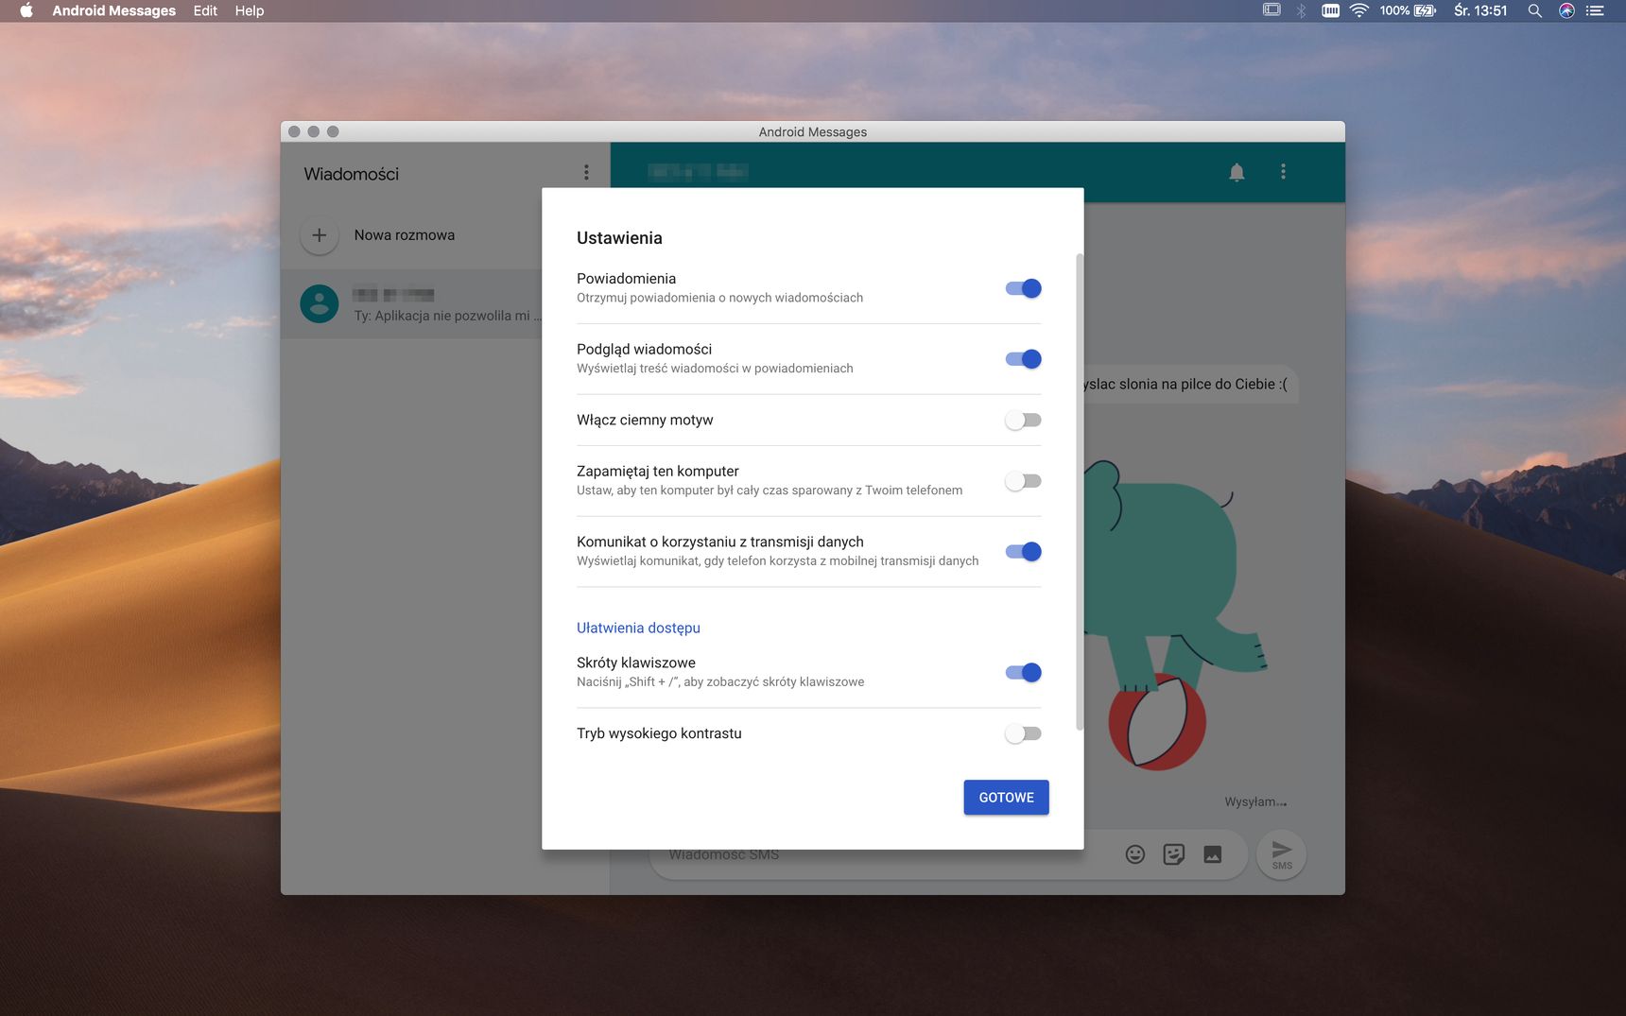Open Edit menu

coord(205,10)
